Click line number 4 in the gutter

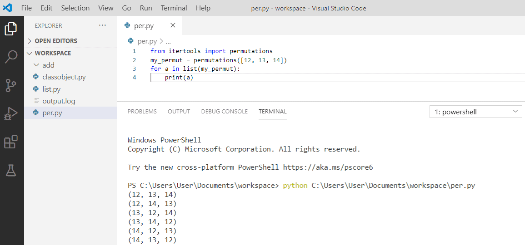tap(134, 78)
